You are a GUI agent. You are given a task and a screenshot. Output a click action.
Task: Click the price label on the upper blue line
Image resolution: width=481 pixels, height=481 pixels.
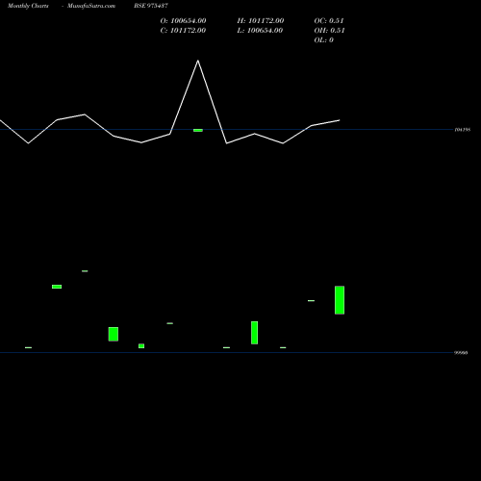[463, 130]
